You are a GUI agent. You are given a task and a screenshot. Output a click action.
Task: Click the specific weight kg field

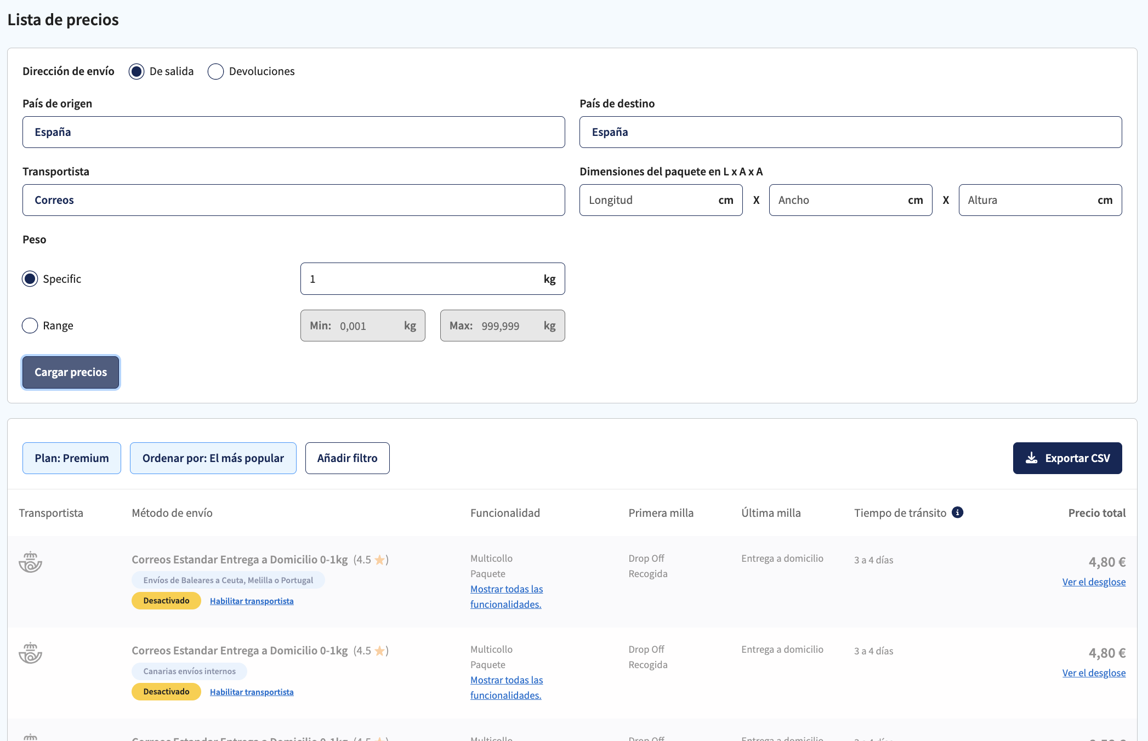pos(433,279)
